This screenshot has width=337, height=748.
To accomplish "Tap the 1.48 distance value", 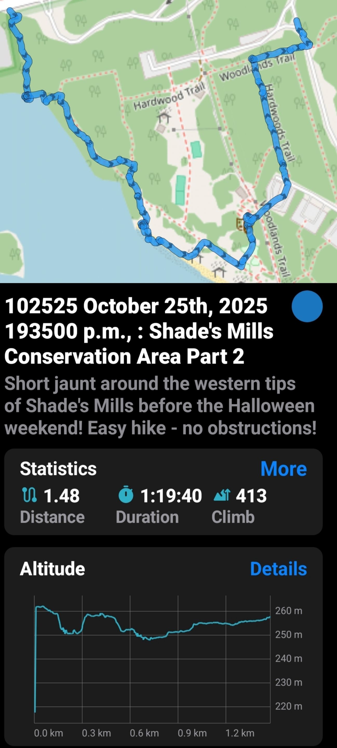I will tap(62, 495).
